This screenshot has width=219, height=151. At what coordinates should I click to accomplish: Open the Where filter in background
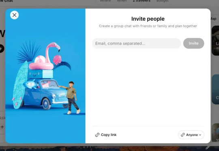tap(105, 1)
